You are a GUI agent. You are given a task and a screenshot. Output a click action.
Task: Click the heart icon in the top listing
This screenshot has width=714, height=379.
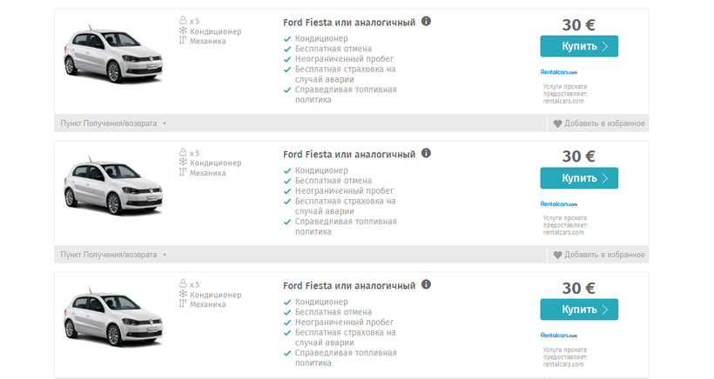[x=557, y=123]
